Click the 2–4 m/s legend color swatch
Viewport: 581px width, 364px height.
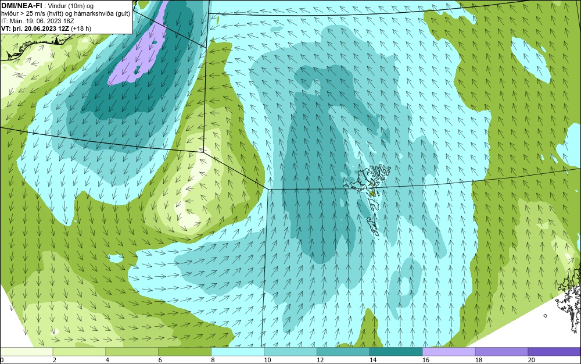click(x=79, y=351)
